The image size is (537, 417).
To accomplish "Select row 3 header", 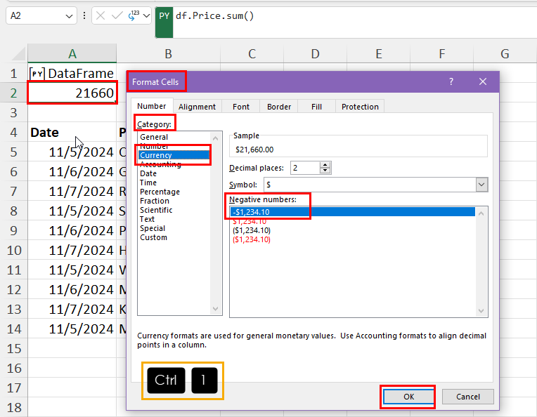I will 13,112.
